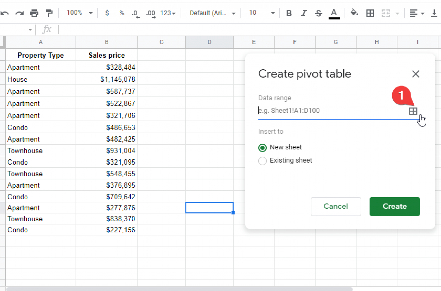Select column D header
Viewport: 441px width, 291px height.
coord(209,42)
